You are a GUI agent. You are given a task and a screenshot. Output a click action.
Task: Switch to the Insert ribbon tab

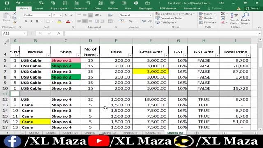39,9
